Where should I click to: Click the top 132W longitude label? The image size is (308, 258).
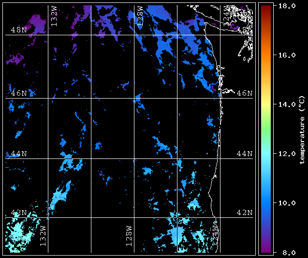pyautogui.click(x=54, y=16)
